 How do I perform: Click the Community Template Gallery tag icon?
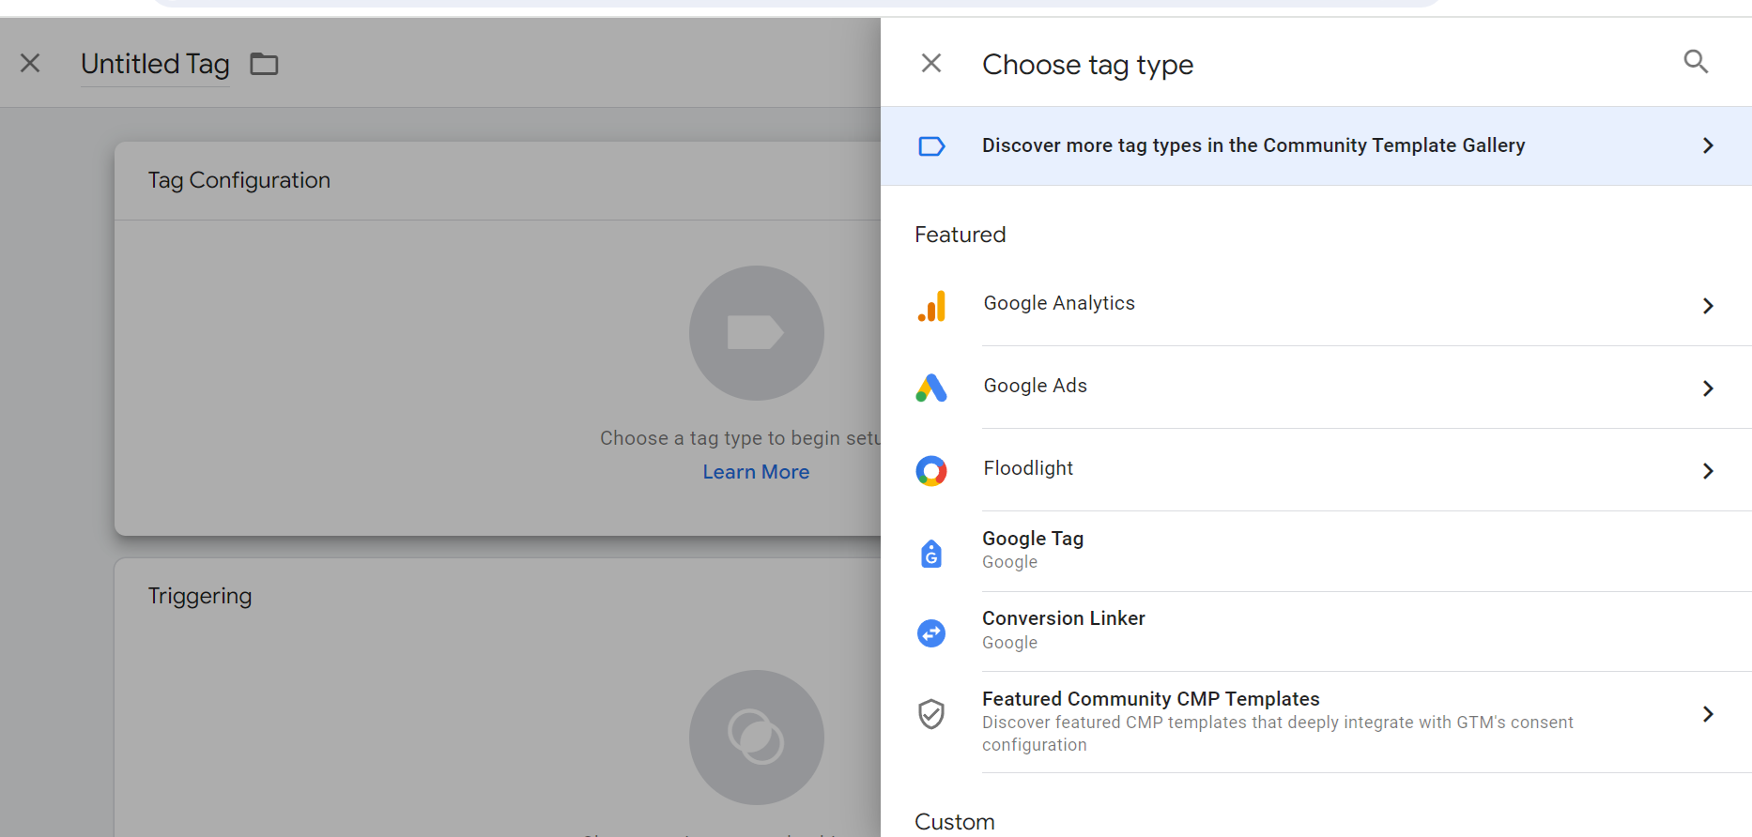(931, 146)
